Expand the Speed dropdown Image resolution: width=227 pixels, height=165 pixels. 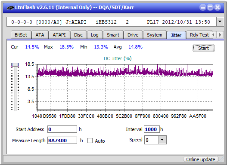coord(162,140)
